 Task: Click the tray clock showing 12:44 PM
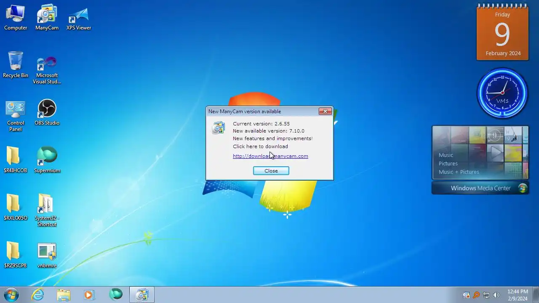pyautogui.click(x=518, y=295)
